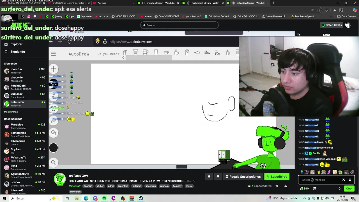
Task: Click AutoDraw hamburger menu in stream
Action: coord(53,54)
